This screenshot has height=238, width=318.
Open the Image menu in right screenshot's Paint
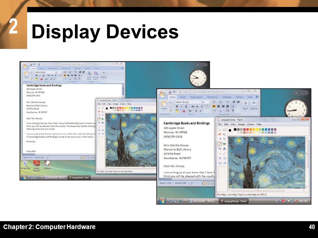pyautogui.click(x=241, y=124)
